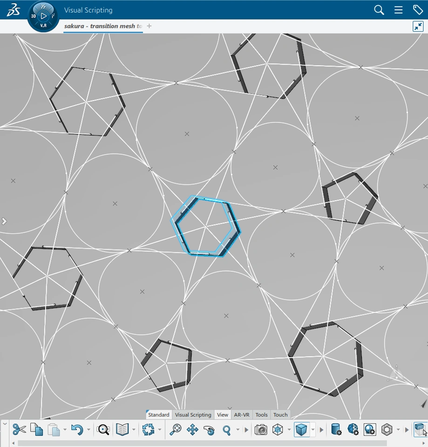The width and height of the screenshot is (428, 447).
Task: Open the 3D compass play button
Action: 43,16
